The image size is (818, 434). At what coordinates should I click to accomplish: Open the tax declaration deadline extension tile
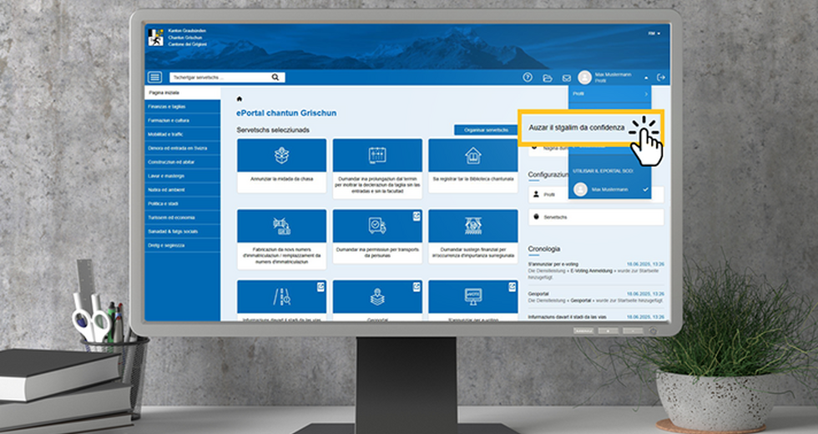click(377, 169)
